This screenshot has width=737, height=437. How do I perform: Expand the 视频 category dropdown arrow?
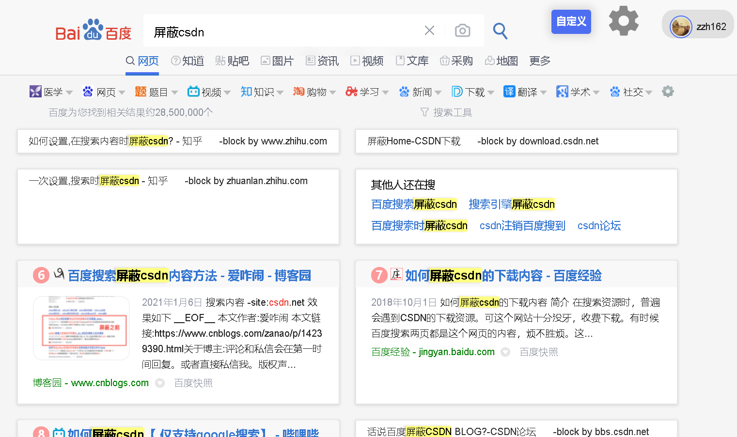(x=227, y=93)
